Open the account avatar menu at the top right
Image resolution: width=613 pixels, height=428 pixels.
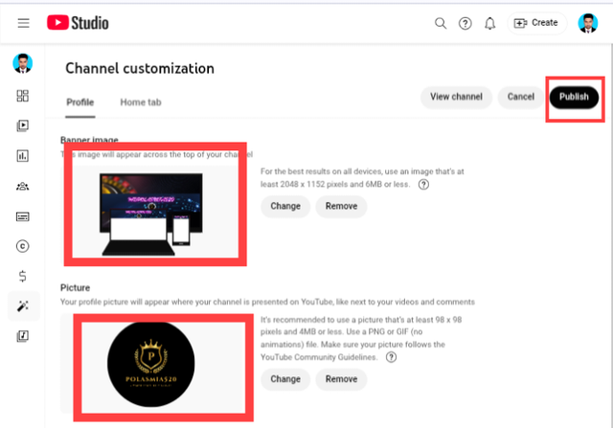[x=588, y=23]
